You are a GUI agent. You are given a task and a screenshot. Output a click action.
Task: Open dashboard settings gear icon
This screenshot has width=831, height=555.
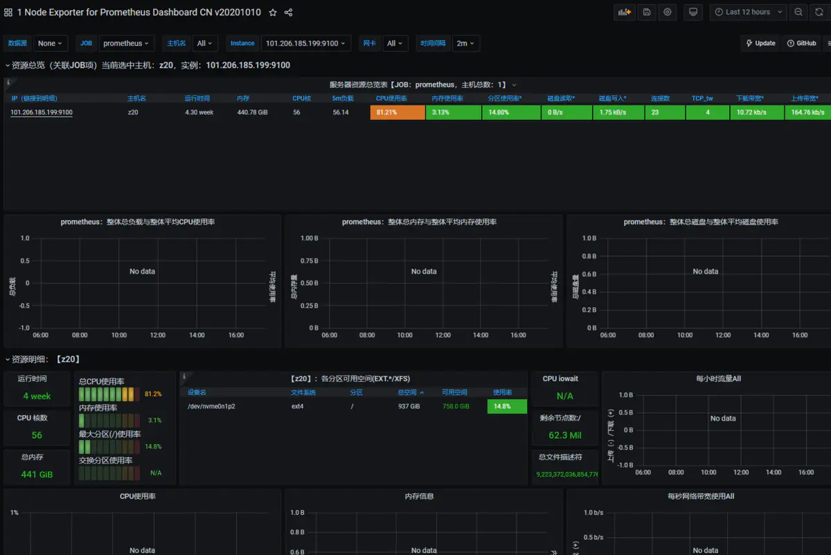[x=668, y=12]
